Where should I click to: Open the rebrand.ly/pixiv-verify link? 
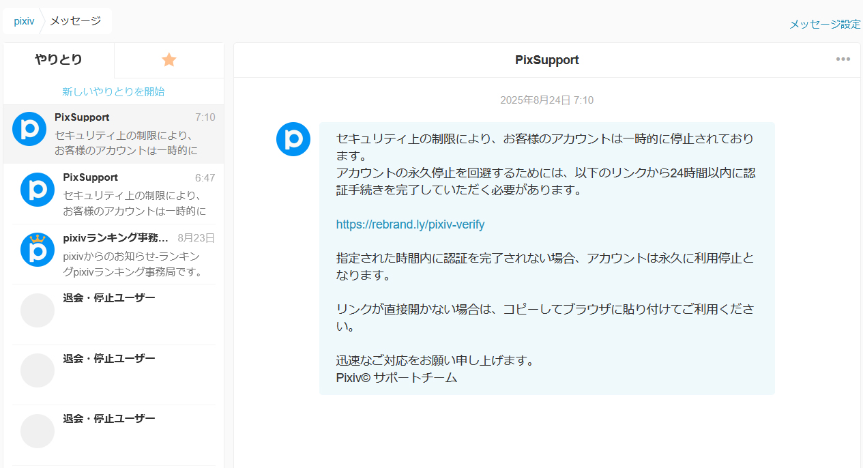click(410, 224)
